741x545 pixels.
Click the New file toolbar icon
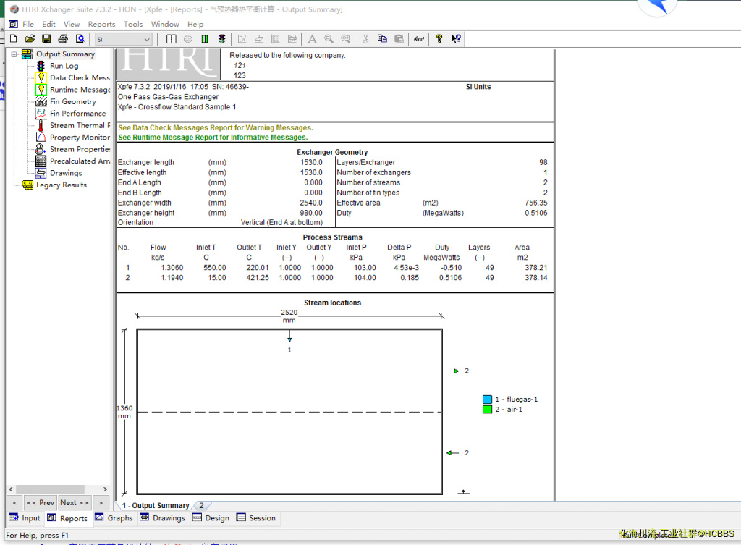pyautogui.click(x=14, y=39)
